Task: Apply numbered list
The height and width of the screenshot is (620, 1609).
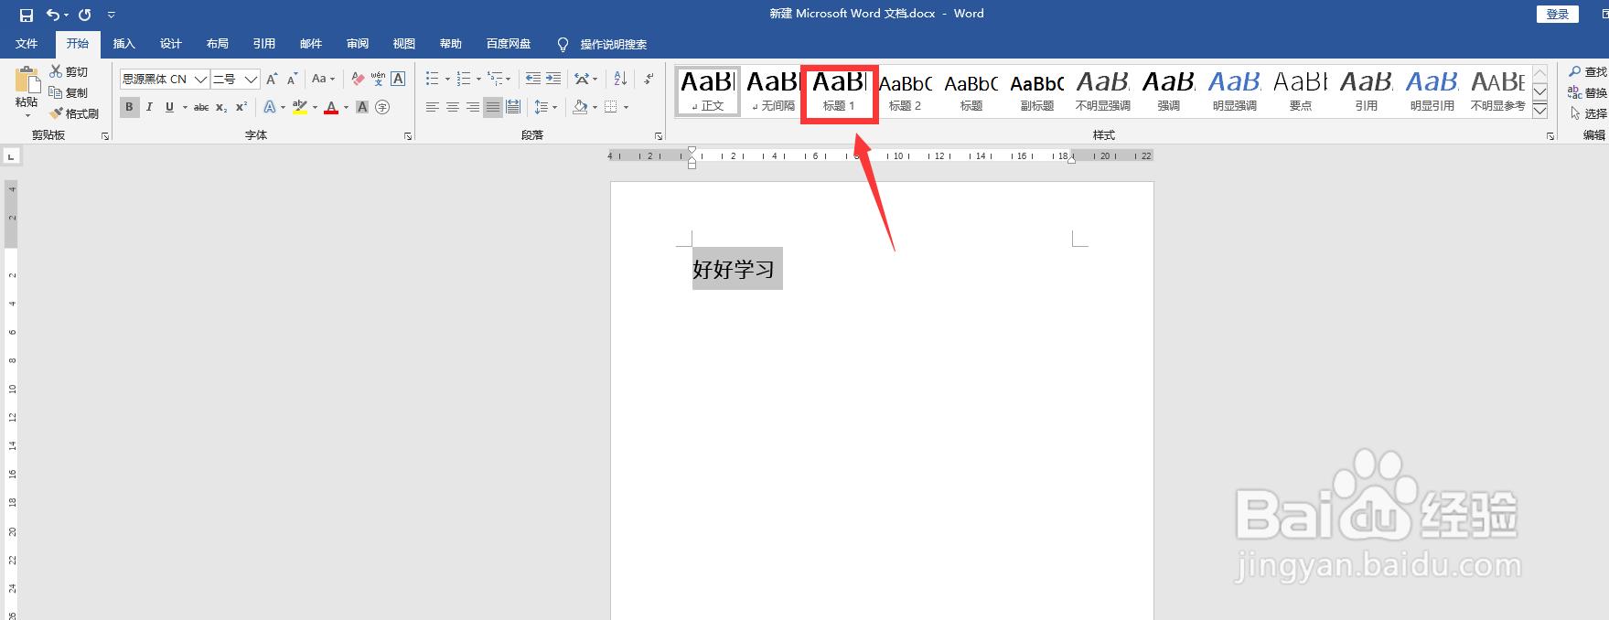Action: (x=464, y=80)
